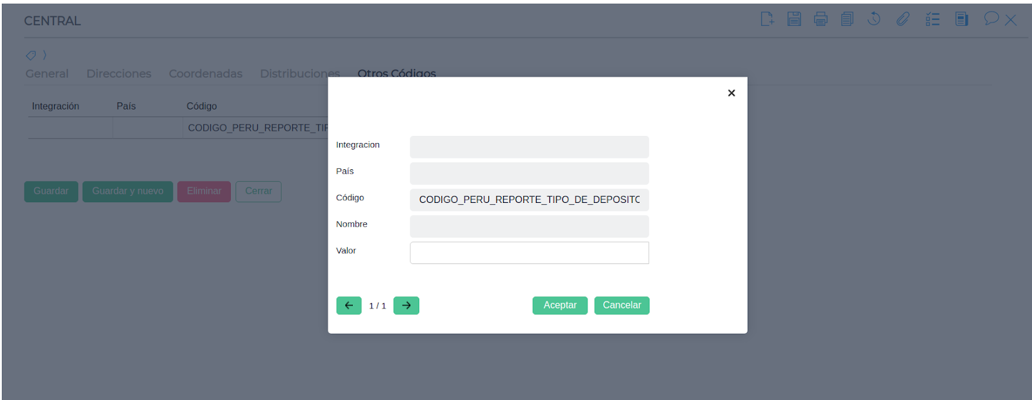1032x400 pixels.
Task: Click the País column header
Action: (126, 106)
